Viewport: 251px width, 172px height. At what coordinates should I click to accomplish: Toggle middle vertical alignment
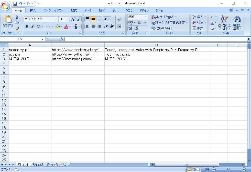(93, 19)
